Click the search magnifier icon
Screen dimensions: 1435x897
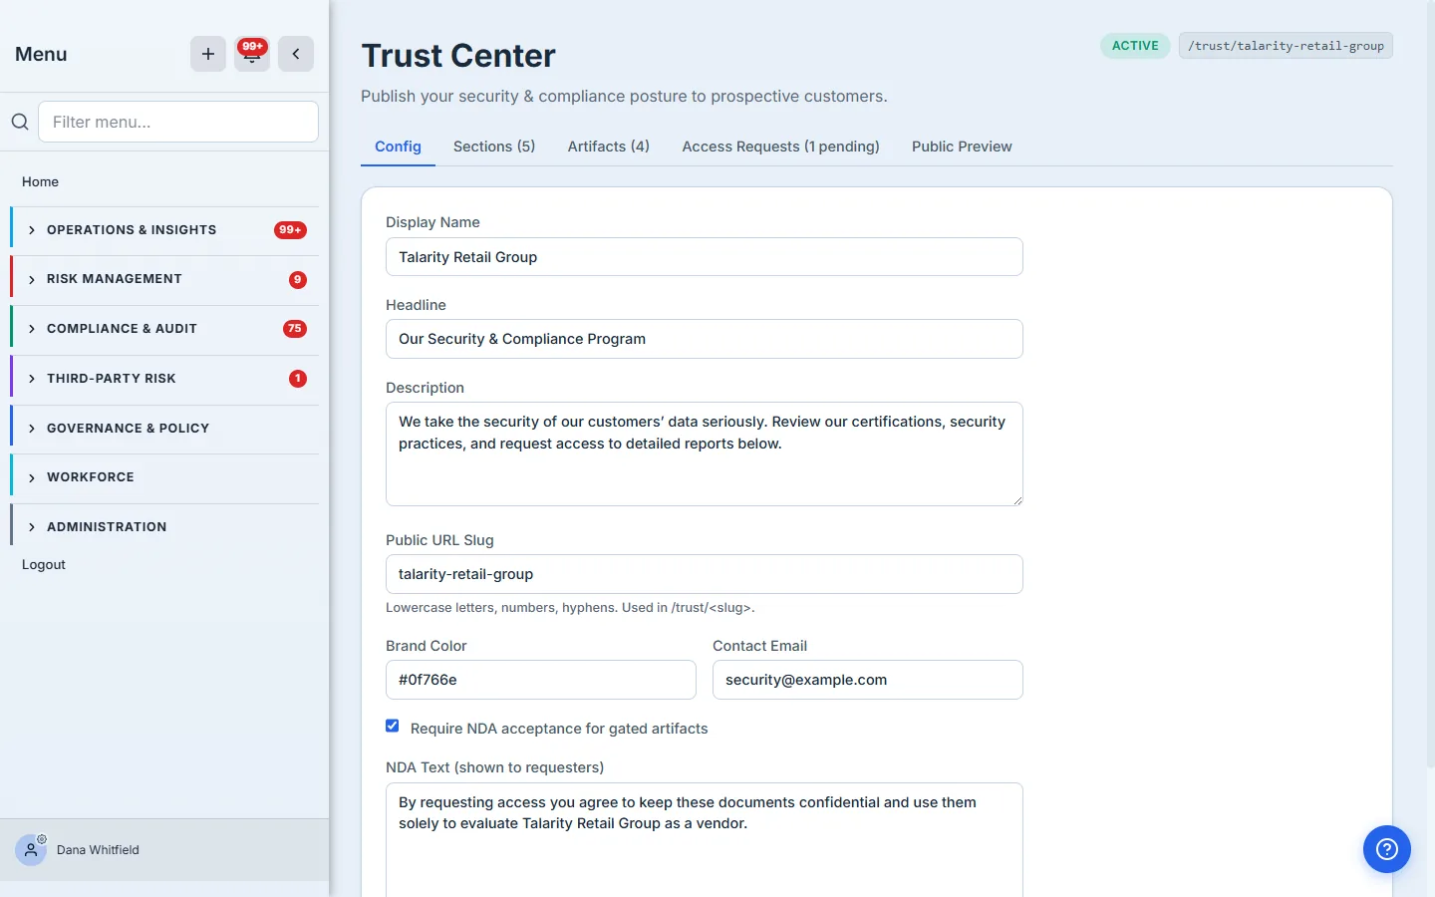(x=20, y=122)
